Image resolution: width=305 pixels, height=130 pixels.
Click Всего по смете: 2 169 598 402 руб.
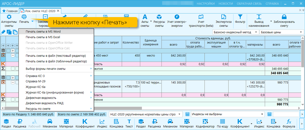tap(82, 114)
